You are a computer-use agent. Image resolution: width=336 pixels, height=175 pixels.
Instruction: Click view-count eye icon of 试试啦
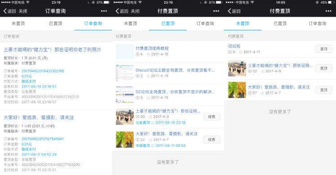point(230,52)
